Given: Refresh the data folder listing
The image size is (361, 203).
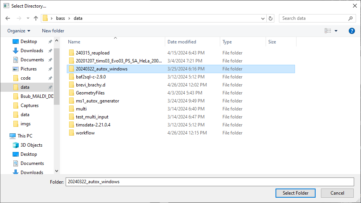Looking at the screenshot, I should 271,18.
